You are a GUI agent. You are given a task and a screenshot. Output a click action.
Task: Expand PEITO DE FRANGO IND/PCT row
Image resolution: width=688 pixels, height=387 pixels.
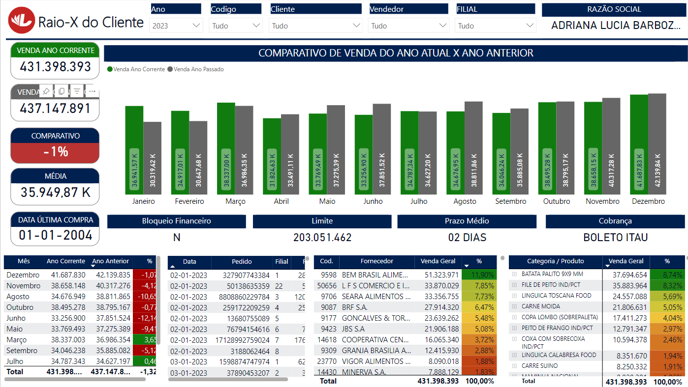click(x=514, y=328)
